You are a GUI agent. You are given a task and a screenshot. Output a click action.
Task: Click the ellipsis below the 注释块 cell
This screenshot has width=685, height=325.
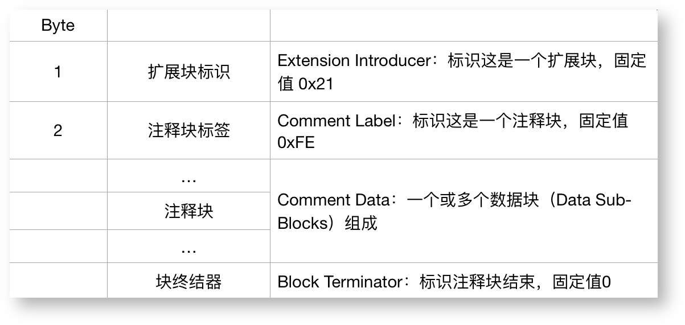(x=188, y=249)
